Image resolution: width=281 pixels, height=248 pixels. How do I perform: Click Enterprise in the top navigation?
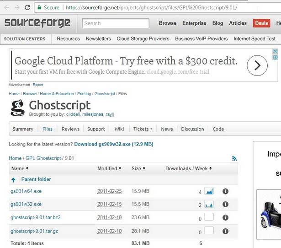pos(194,23)
